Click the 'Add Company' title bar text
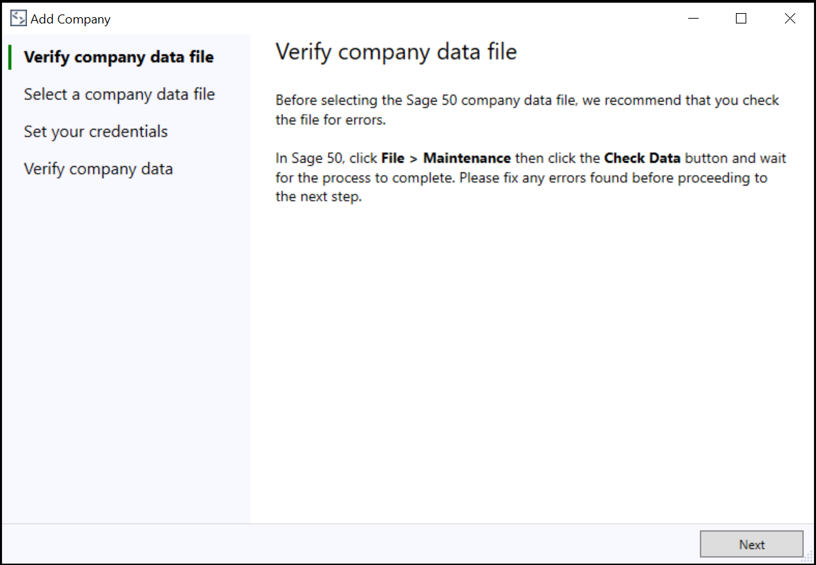The image size is (816, 565). (69, 19)
